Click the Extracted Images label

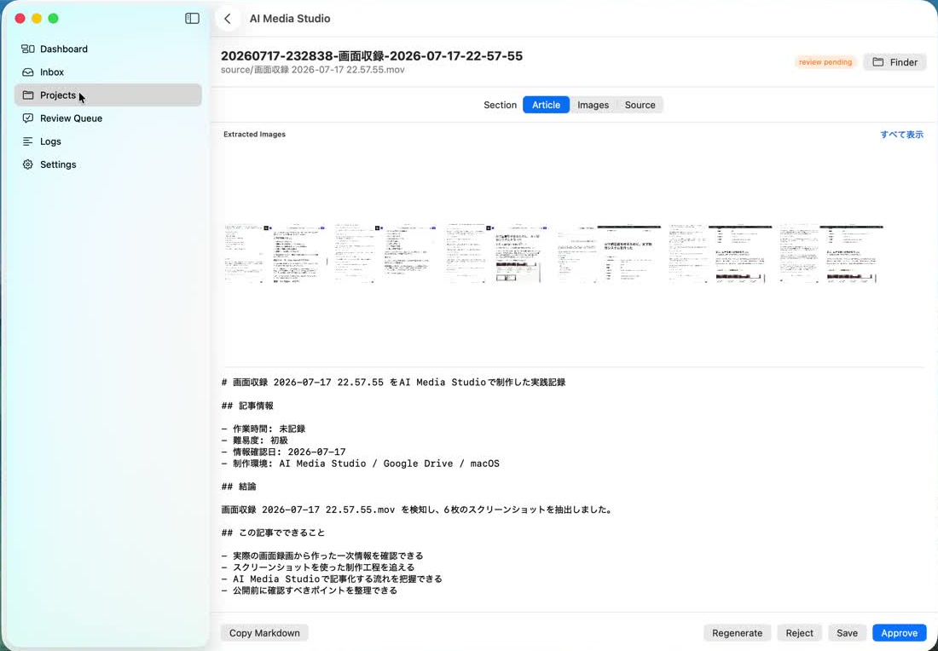(254, 135)
